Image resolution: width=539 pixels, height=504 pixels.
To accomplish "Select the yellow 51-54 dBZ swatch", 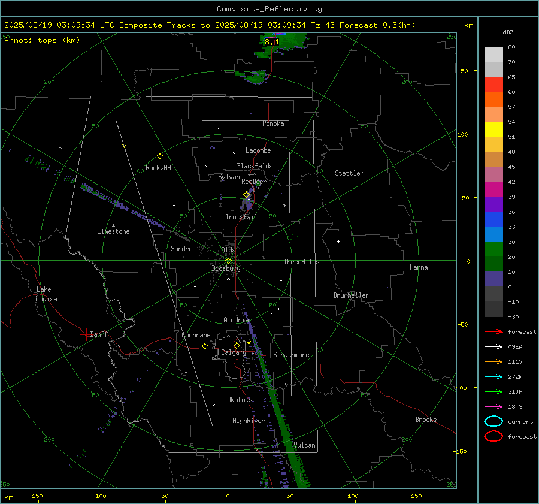I will (x=493, y=129).
